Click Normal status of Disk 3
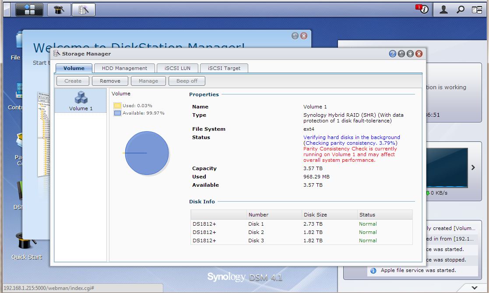The image size is (489, 293). pyautogui.click(x=368, y=241)
